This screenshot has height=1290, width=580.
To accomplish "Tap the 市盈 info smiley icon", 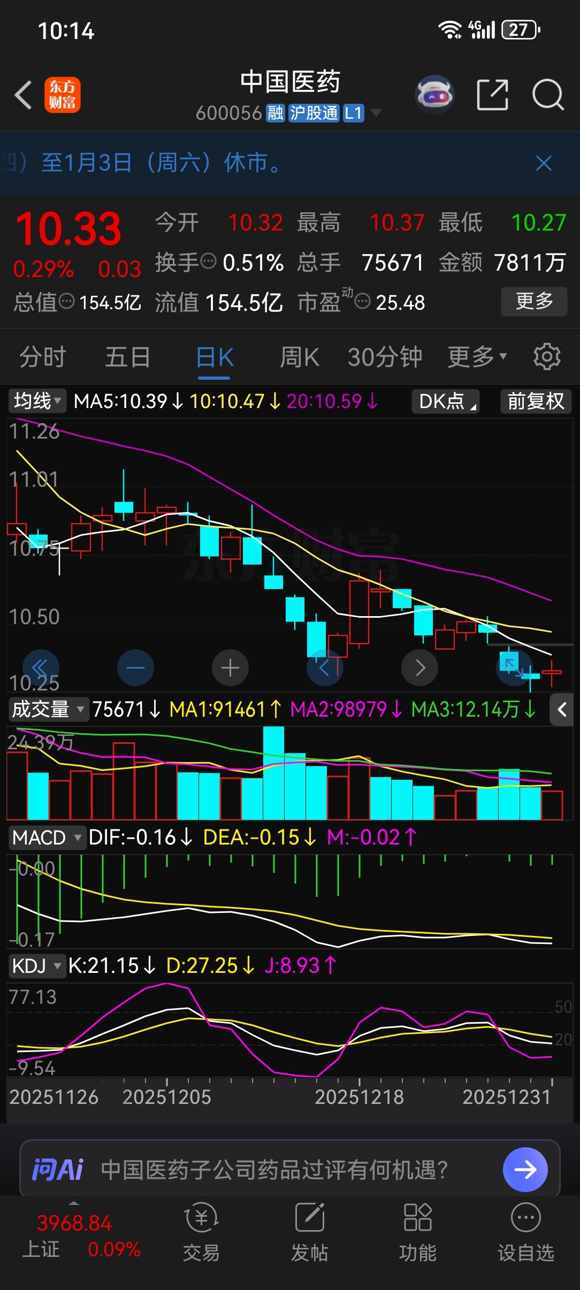I will coord(362,302).
